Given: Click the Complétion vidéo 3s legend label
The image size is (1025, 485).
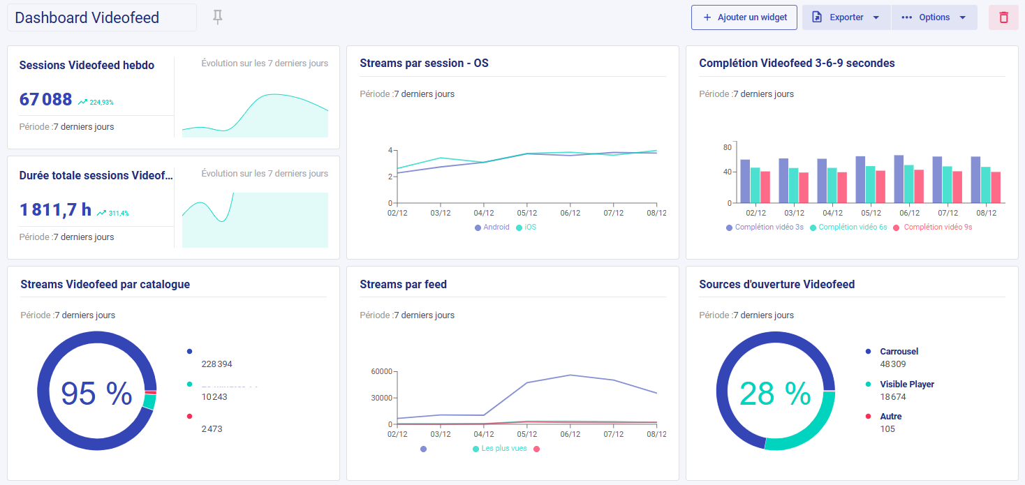Looking at the screenshot, I should pyautogui.click(x=769, y=227).
